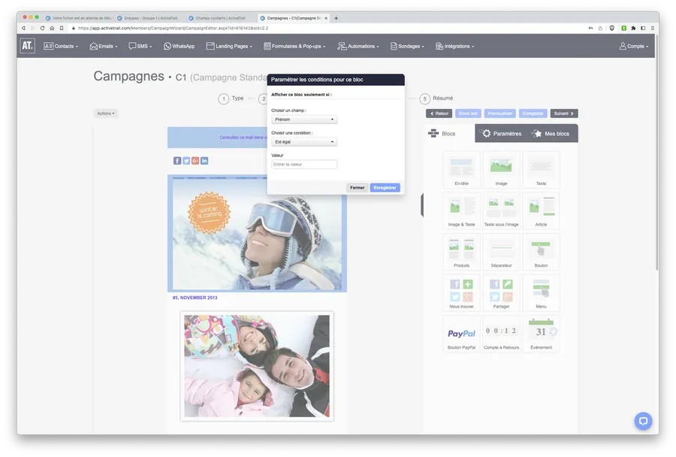Image resolution: width=676 pixels, height=457 pixels.
Task: Click the Google+ share icon in email
Action: pyautogui.click(x=195, y=161)
